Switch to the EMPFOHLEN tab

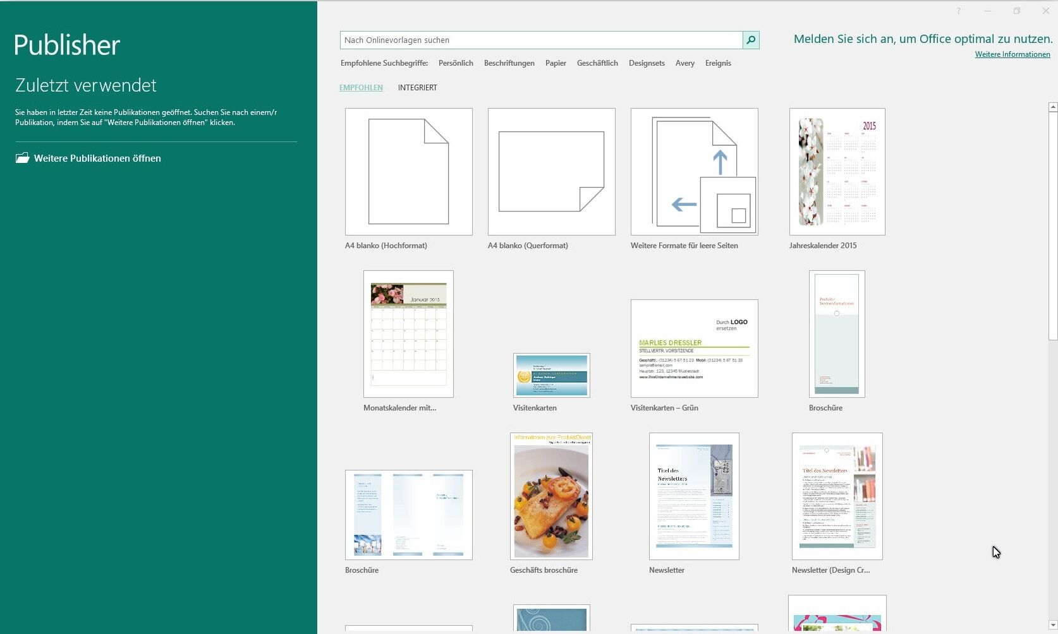pos(361,88)
